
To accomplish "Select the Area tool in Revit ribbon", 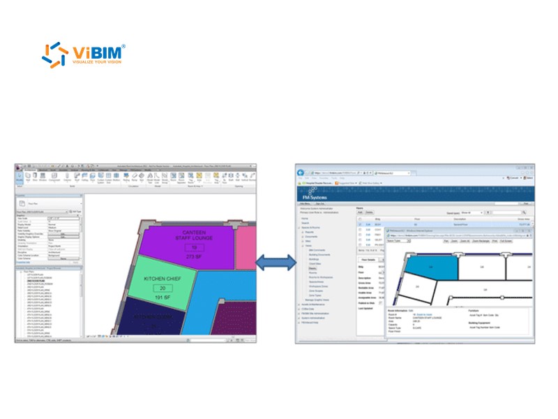I will pos(199,177).
